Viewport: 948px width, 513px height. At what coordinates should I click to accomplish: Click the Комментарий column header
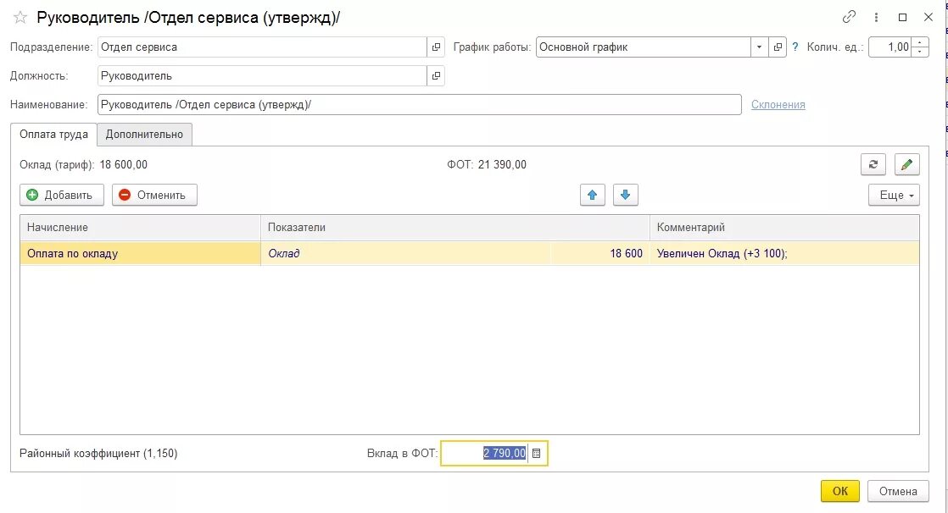click(784, 228)
